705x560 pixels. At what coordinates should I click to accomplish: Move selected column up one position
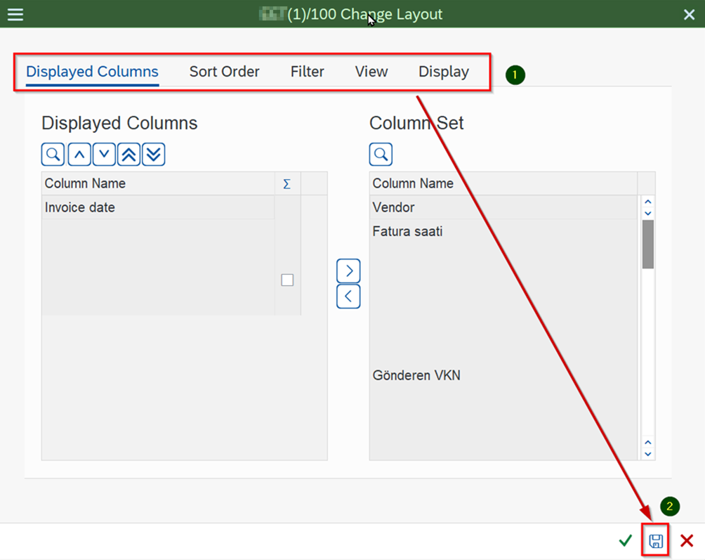coord(79,154)
